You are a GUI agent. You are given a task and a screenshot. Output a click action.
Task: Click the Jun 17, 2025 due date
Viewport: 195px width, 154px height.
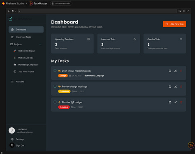click(77, 107)
